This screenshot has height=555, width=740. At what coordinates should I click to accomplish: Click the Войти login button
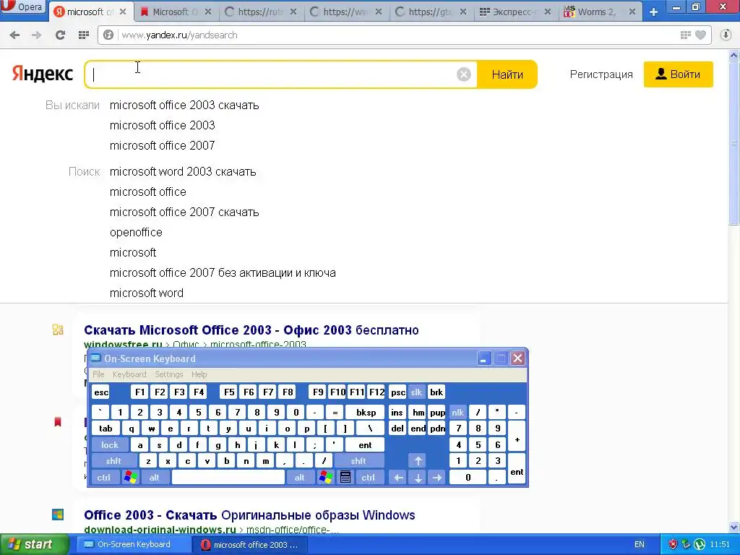coord(678,74)
